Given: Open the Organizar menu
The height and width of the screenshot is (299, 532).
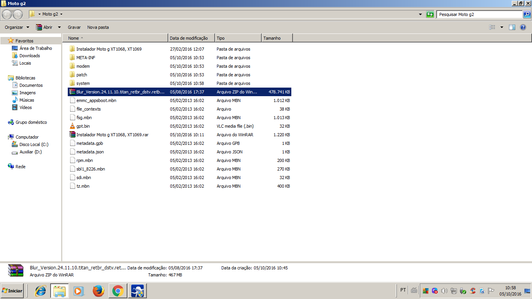Looking at the screenshot, I should pos(17,27).
